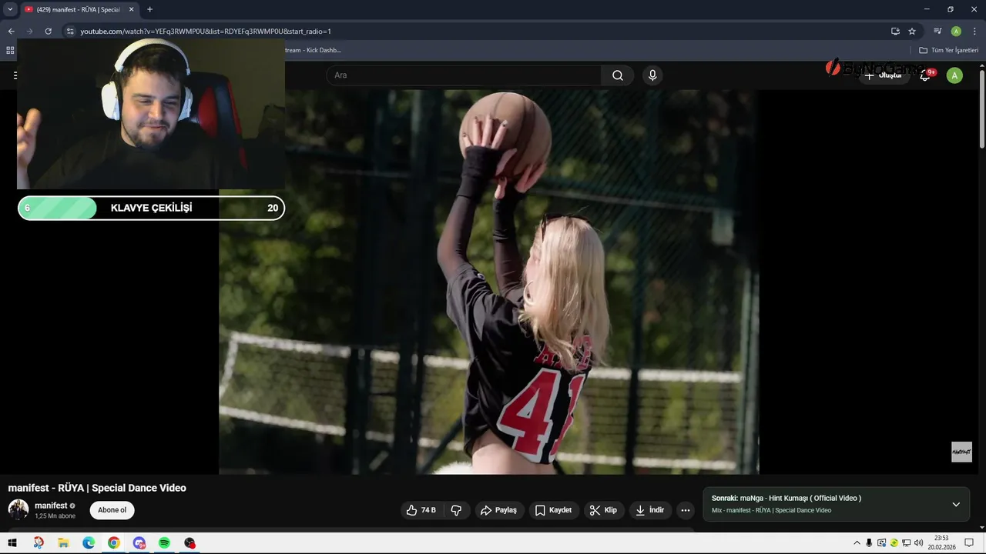Open Windows Start menu
This screenshot has height=554, width=986.
[12, 543]
